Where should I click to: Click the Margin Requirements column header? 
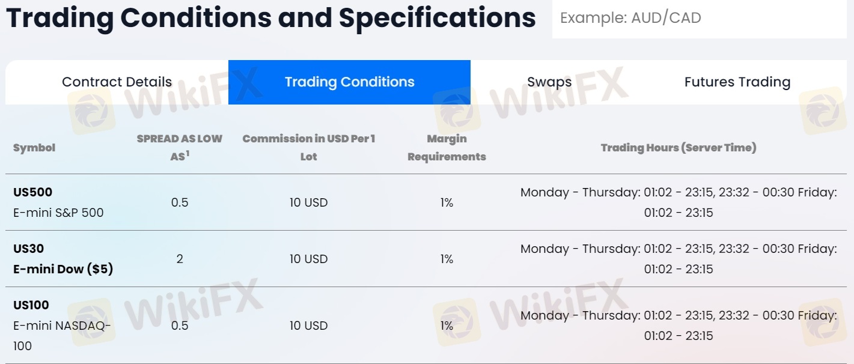click(447, 148)
